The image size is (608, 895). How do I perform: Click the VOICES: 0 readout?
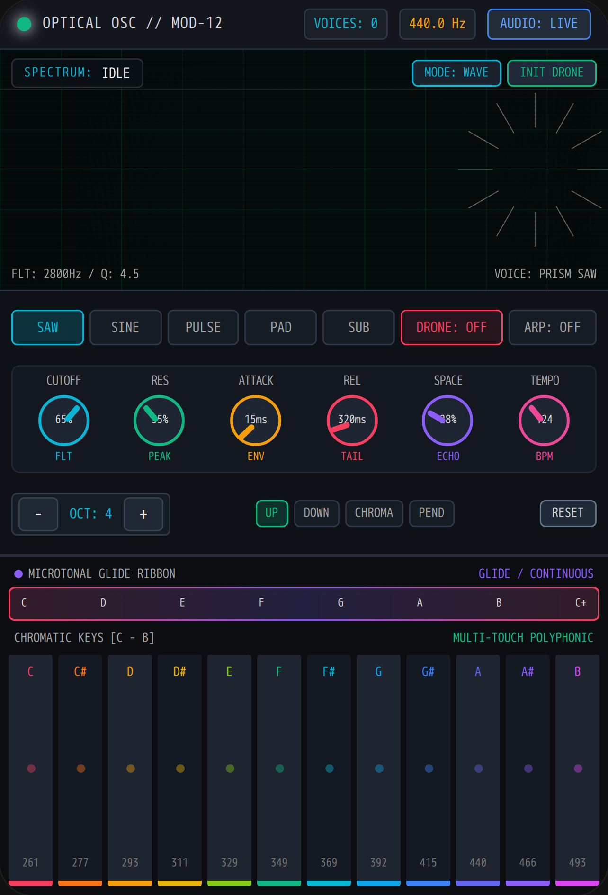pos(346,24)
